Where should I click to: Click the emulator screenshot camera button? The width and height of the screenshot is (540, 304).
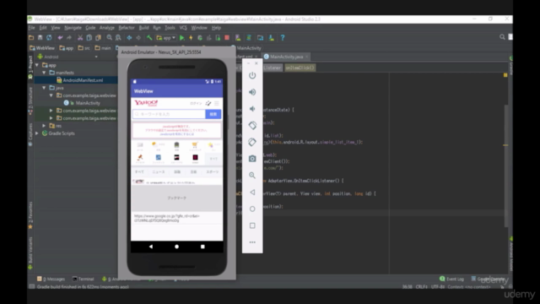pos(252,159)
